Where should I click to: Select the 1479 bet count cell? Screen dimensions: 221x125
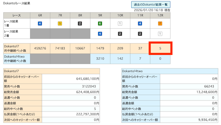click(100, 48)
